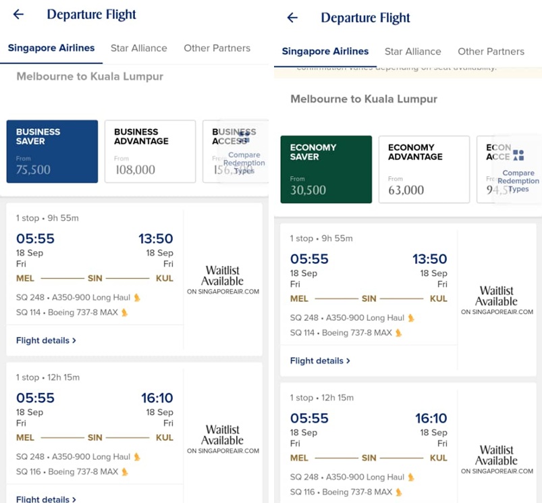Go back using left panel arrow
Screen dimensions: 542x503
(18, 14)
